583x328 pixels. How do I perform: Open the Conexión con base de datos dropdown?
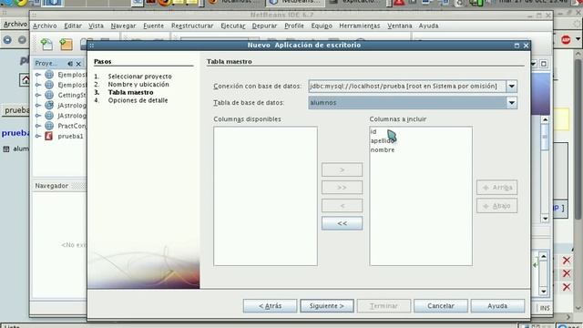click(512, 87)
